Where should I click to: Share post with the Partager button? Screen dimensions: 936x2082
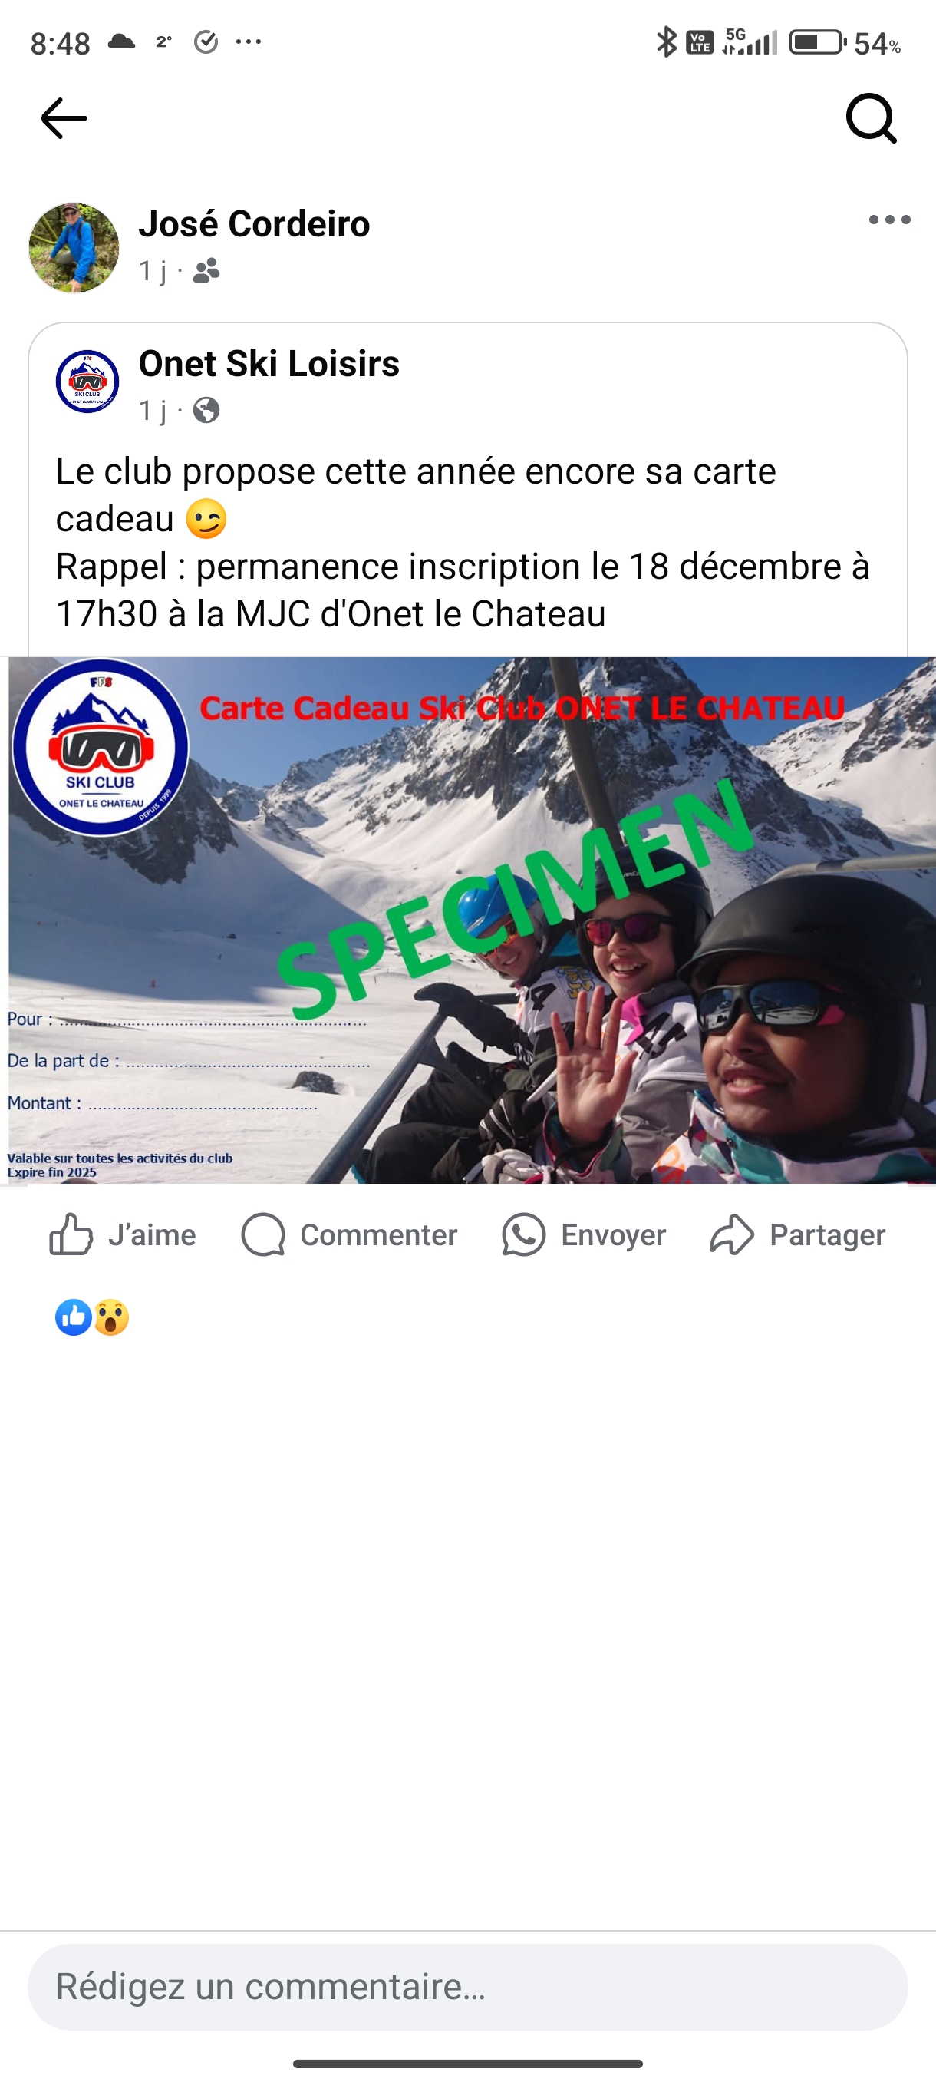(797, 1234)
